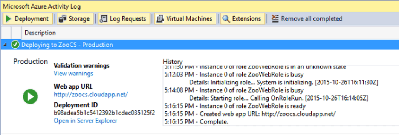Toggle the Storage filter button
This screenshot has width=399, height=135.
pyautogui.click(x=75, y=19)
